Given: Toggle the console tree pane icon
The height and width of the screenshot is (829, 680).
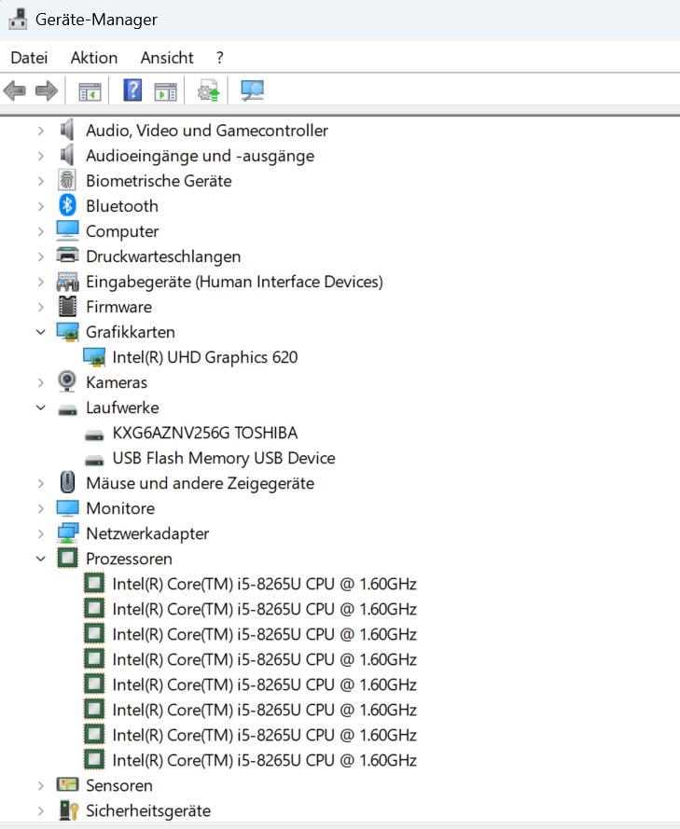Looking at the screenshot, I should 90,91.
